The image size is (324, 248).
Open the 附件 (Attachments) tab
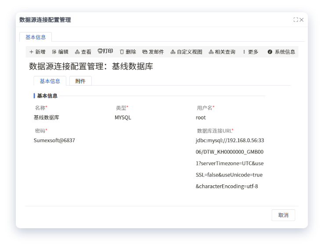pyautogui.click(x=80, y=81)
